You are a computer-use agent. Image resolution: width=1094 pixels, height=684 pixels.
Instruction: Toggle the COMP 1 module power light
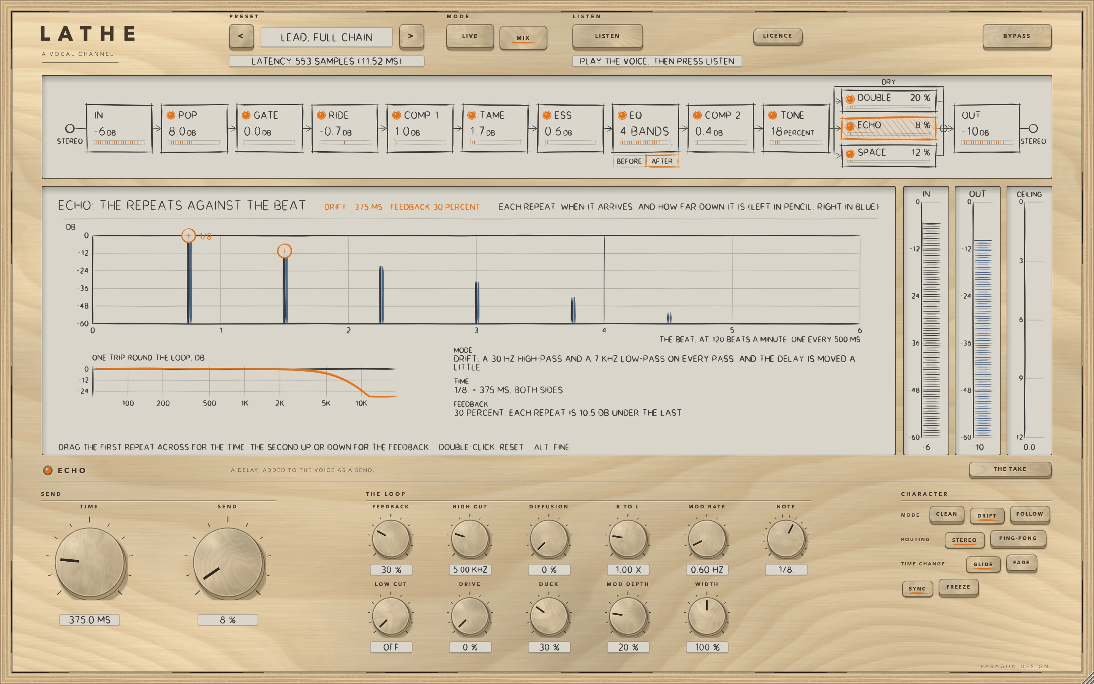[397, 116]
